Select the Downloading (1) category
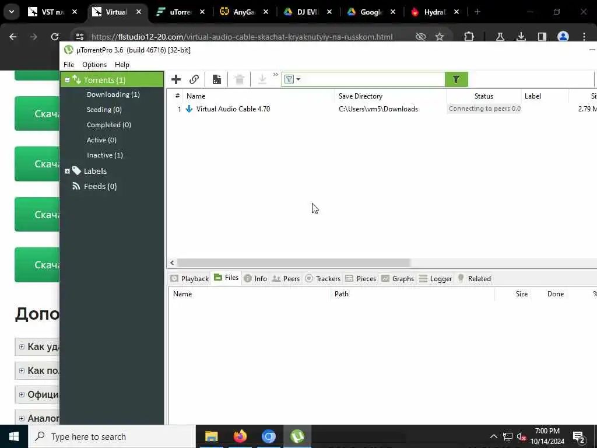This screenshot has height=448, width=597. (113, 94)
